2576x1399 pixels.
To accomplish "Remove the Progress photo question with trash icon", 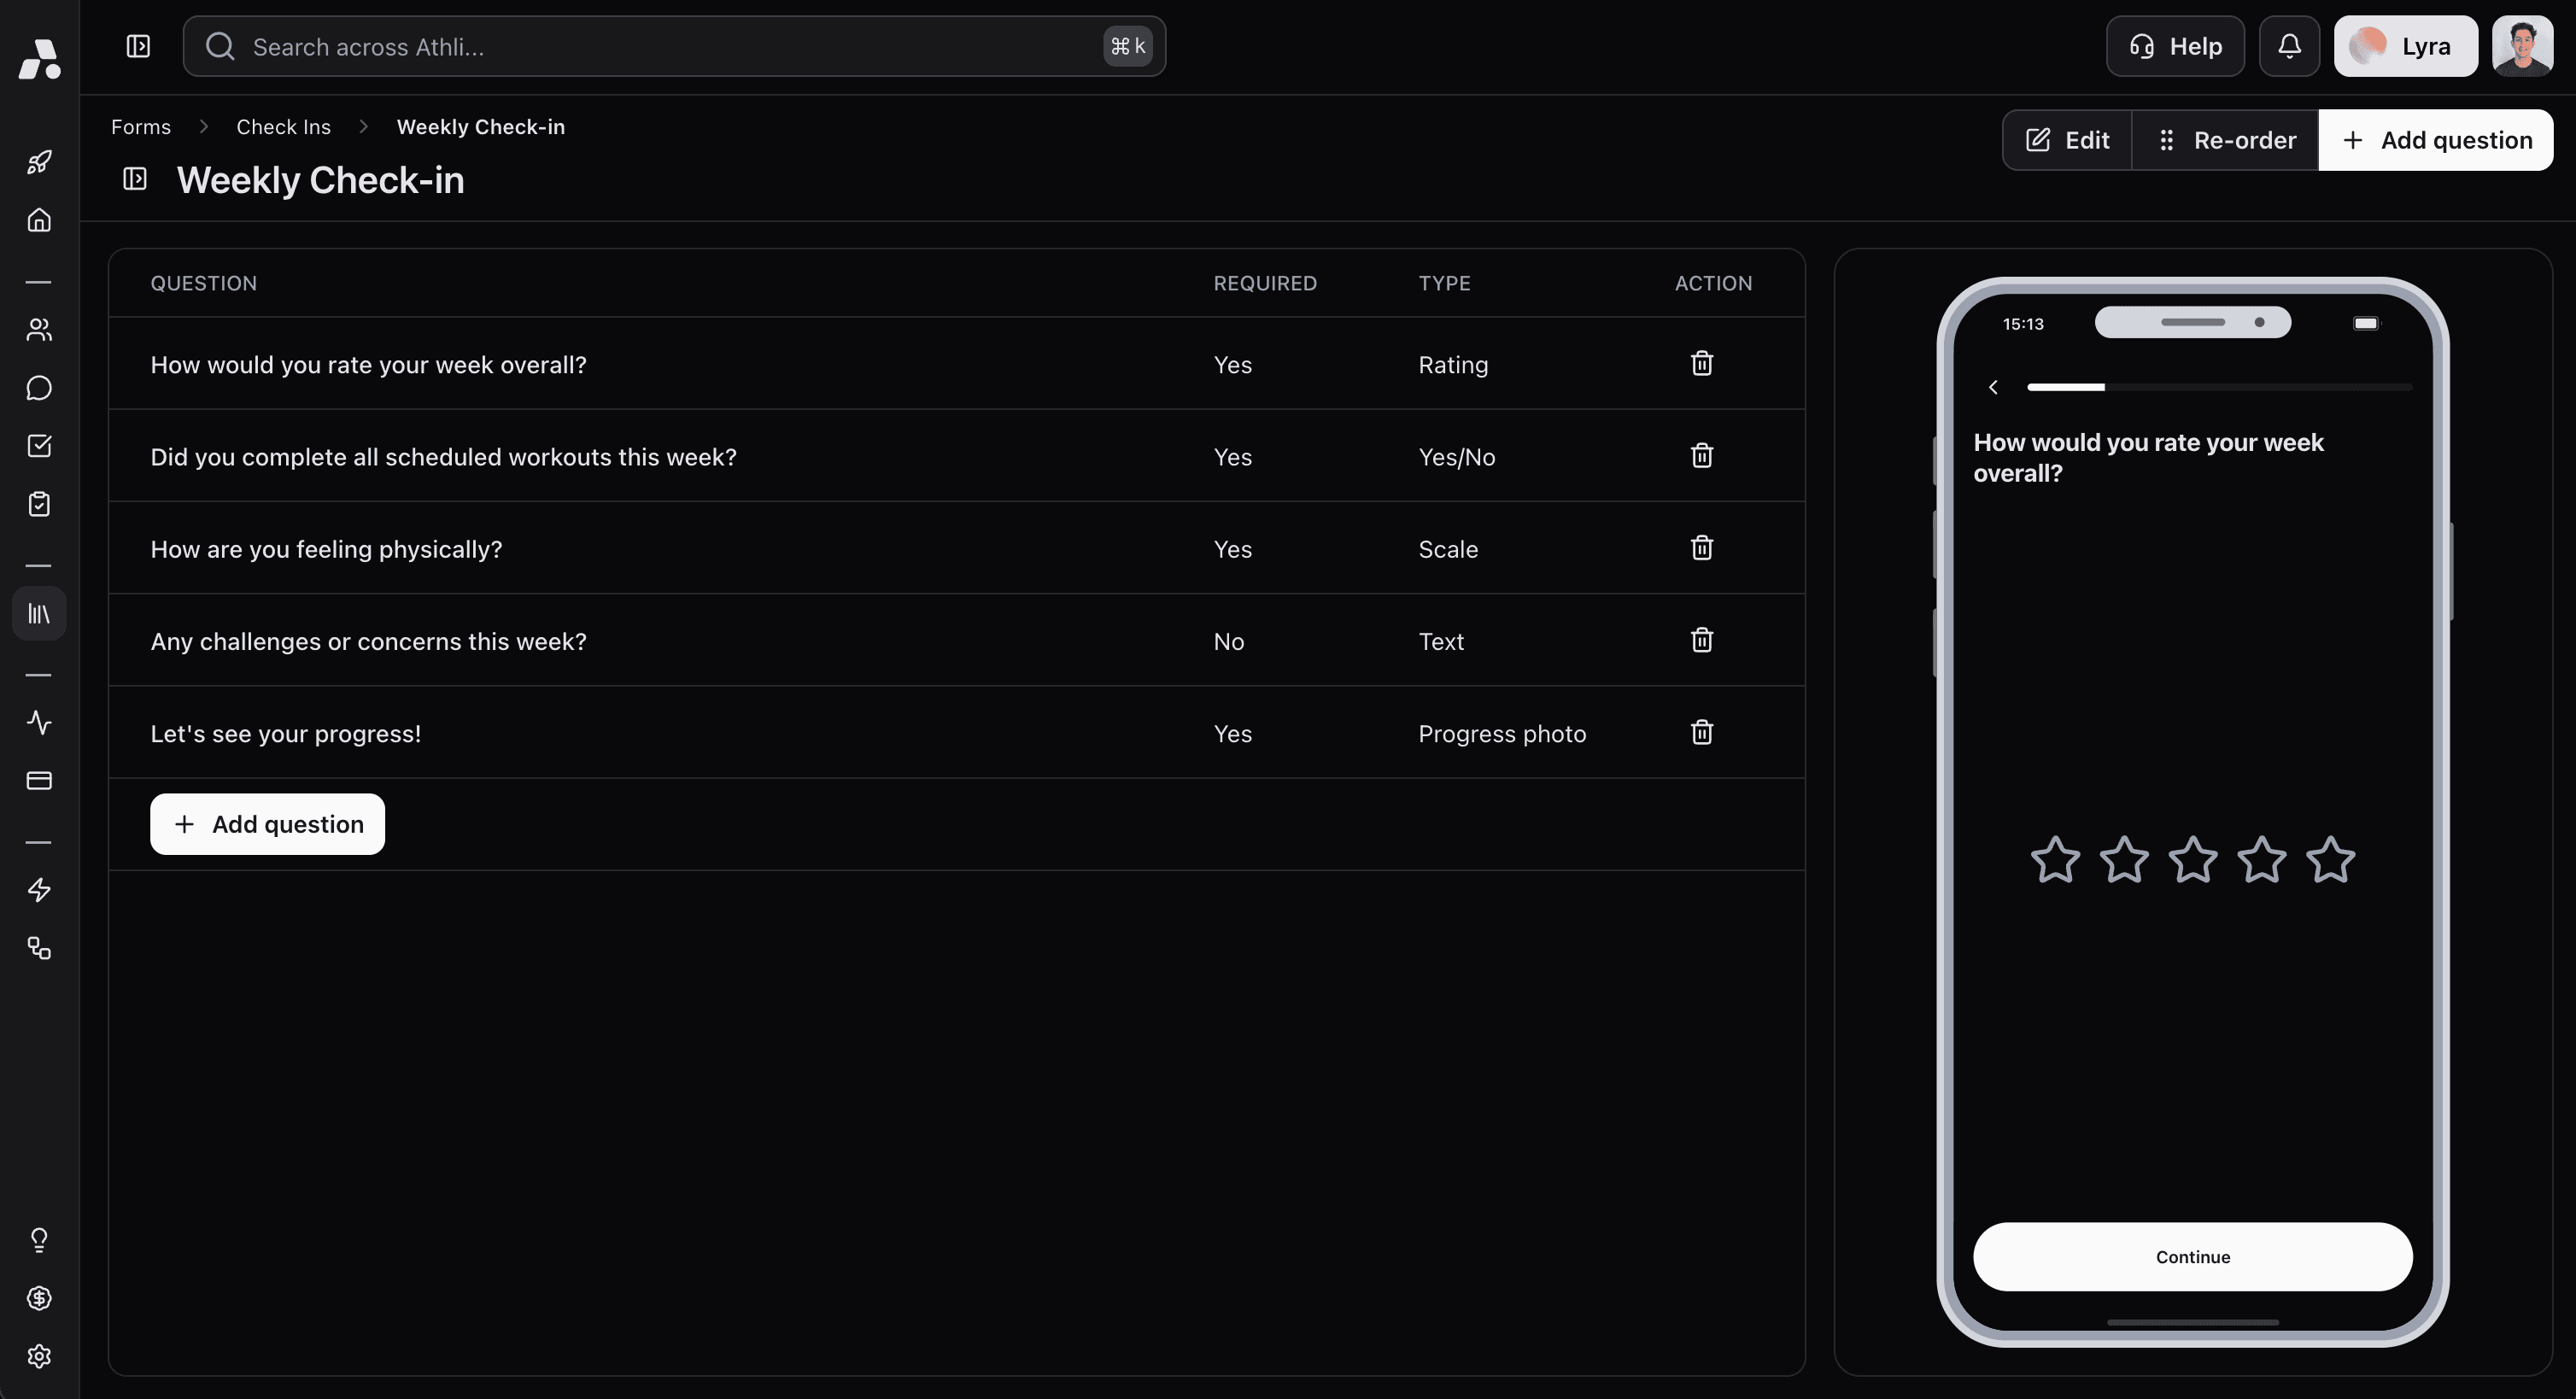I will (1701, 732).
